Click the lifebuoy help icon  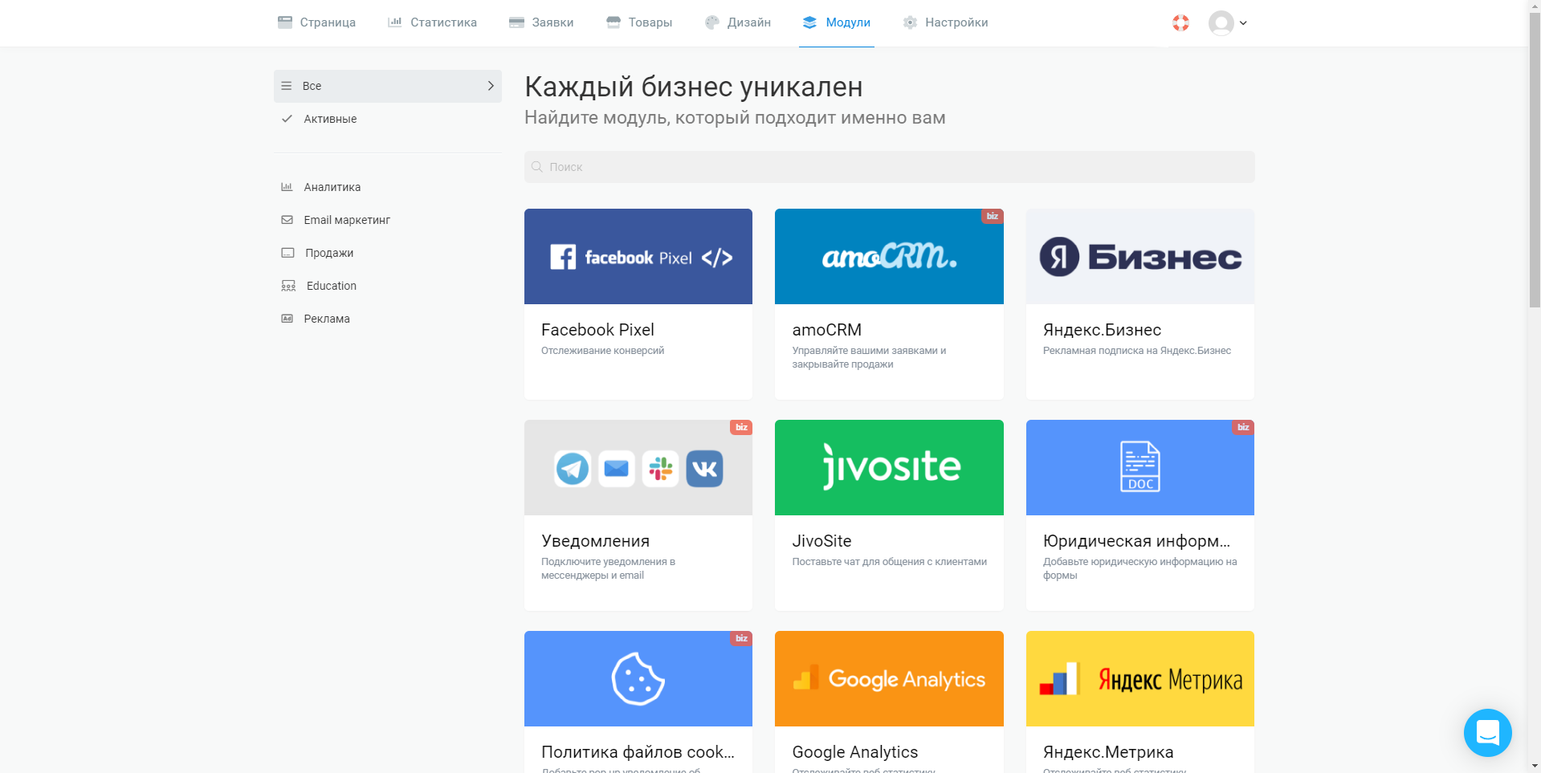(1180, 22)
